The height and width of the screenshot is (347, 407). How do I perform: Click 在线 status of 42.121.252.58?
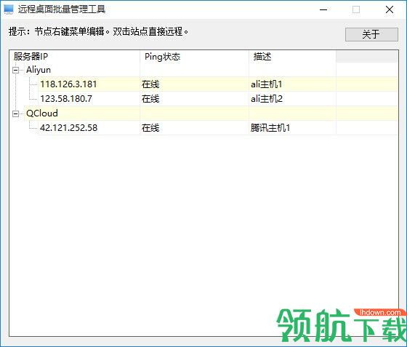coord(150,128)
